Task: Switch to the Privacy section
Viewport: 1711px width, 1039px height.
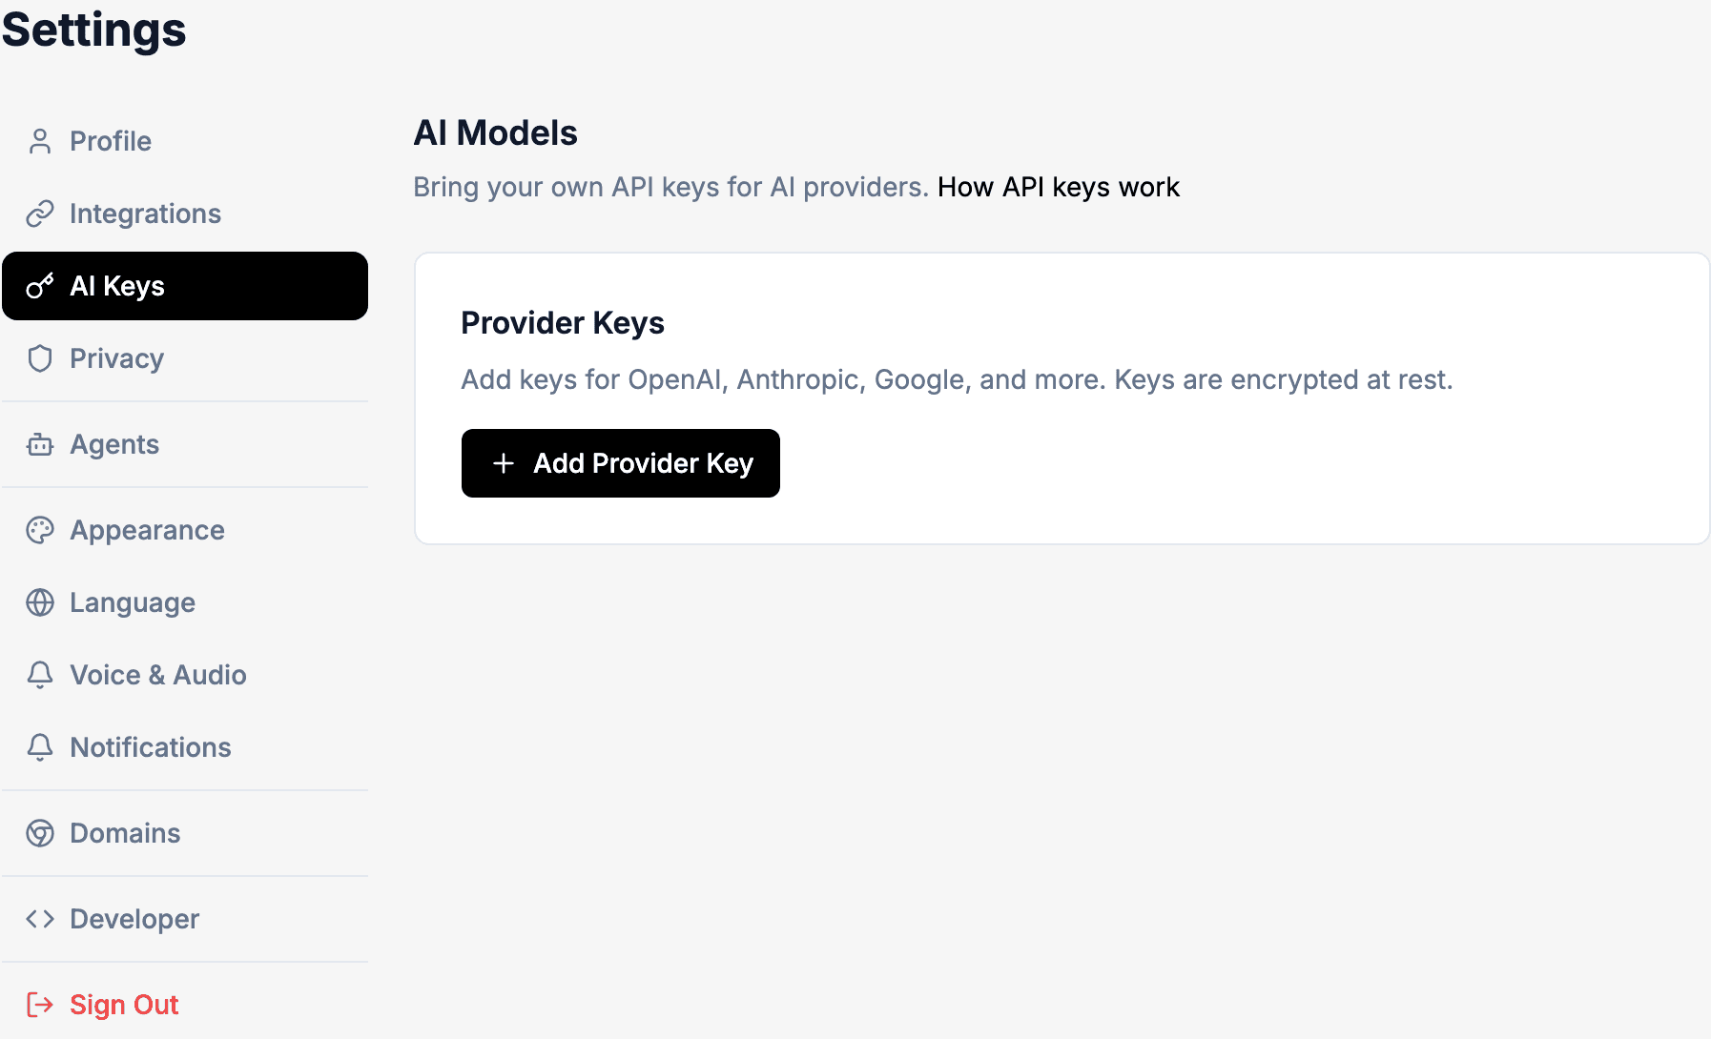Action: pos(116,358)
